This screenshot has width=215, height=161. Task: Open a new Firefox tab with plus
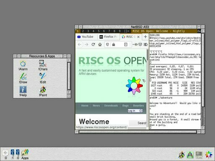click(x=145, y=36)
